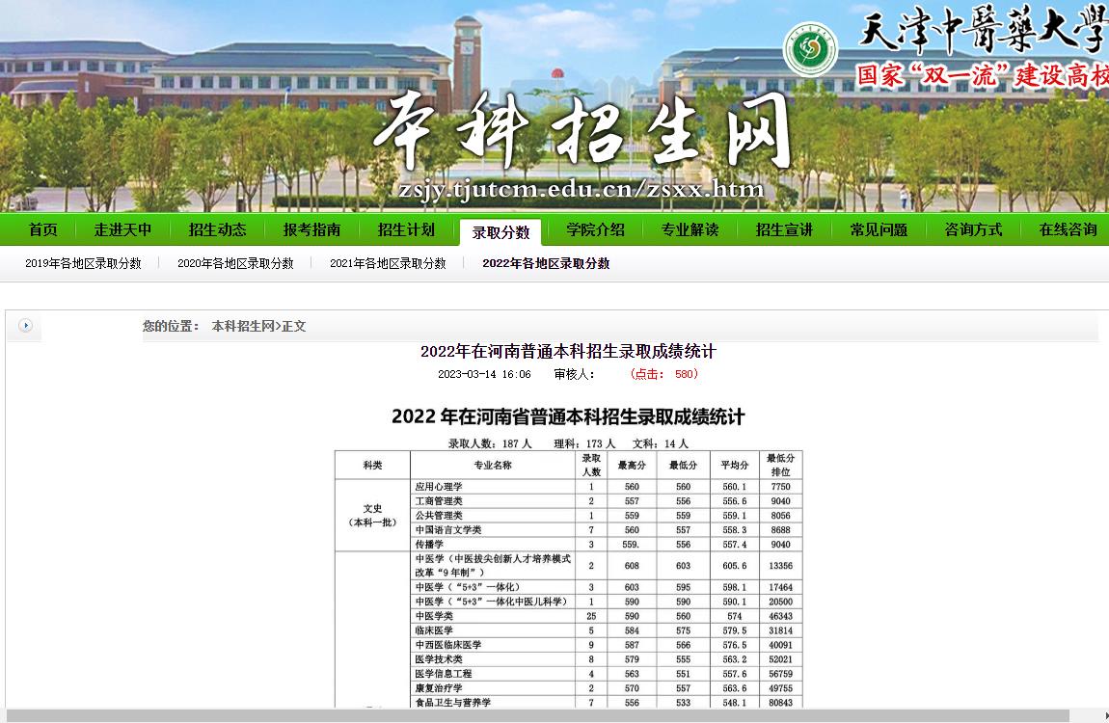Click 中医学（"5+3"一体化）row name

coord(469,587)
